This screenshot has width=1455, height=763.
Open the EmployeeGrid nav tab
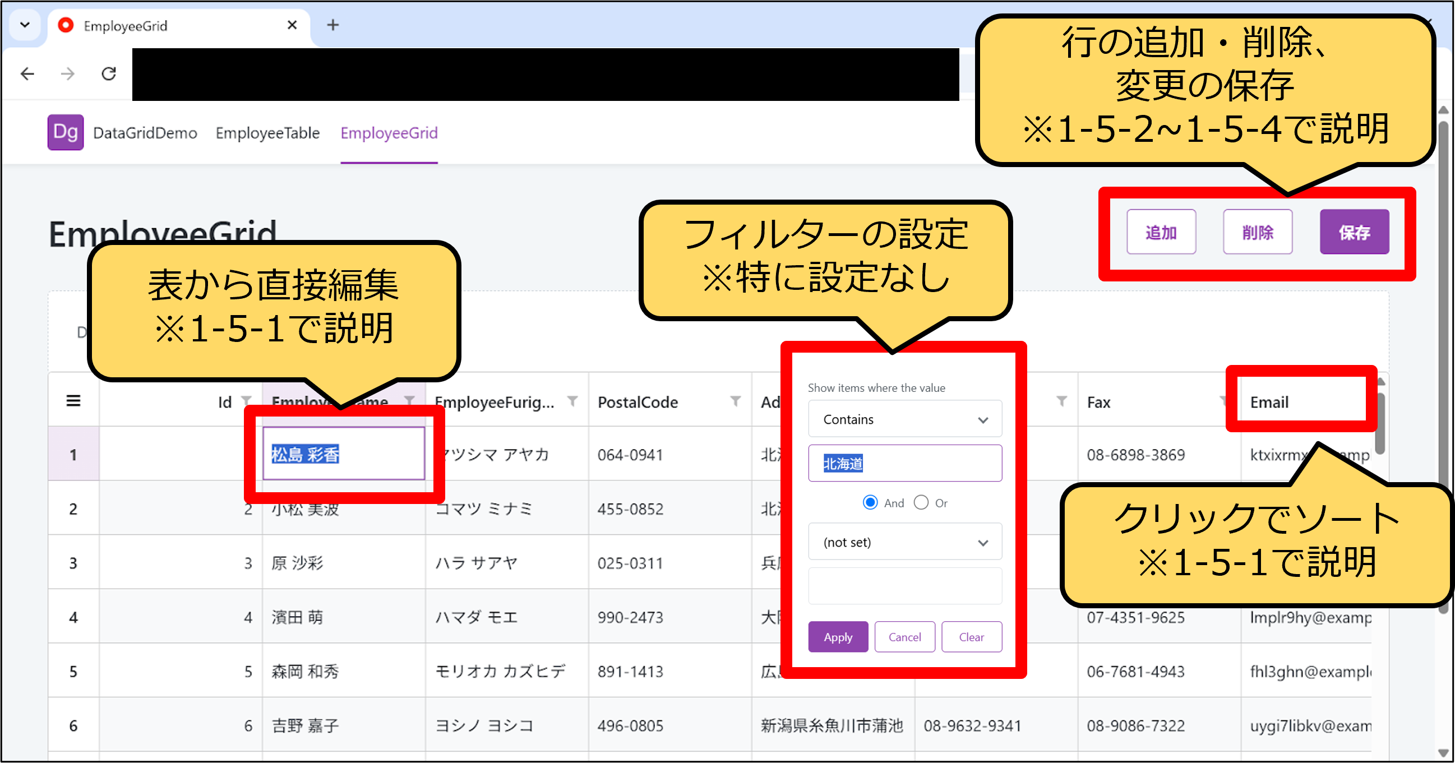coord(389,133)
